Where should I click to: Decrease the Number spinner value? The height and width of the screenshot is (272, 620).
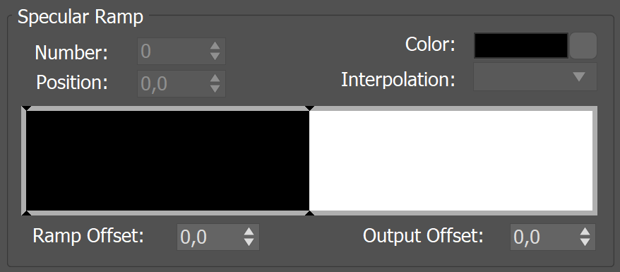coord(215,56)
